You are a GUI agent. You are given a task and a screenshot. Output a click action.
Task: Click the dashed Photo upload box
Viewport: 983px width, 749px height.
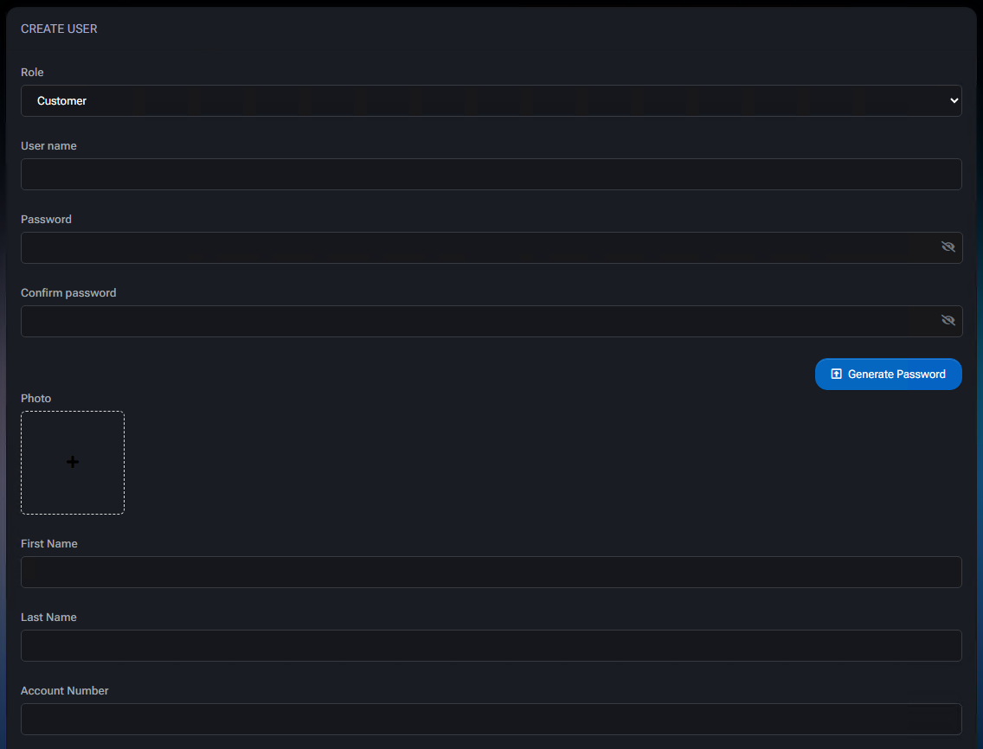[73, 463]
